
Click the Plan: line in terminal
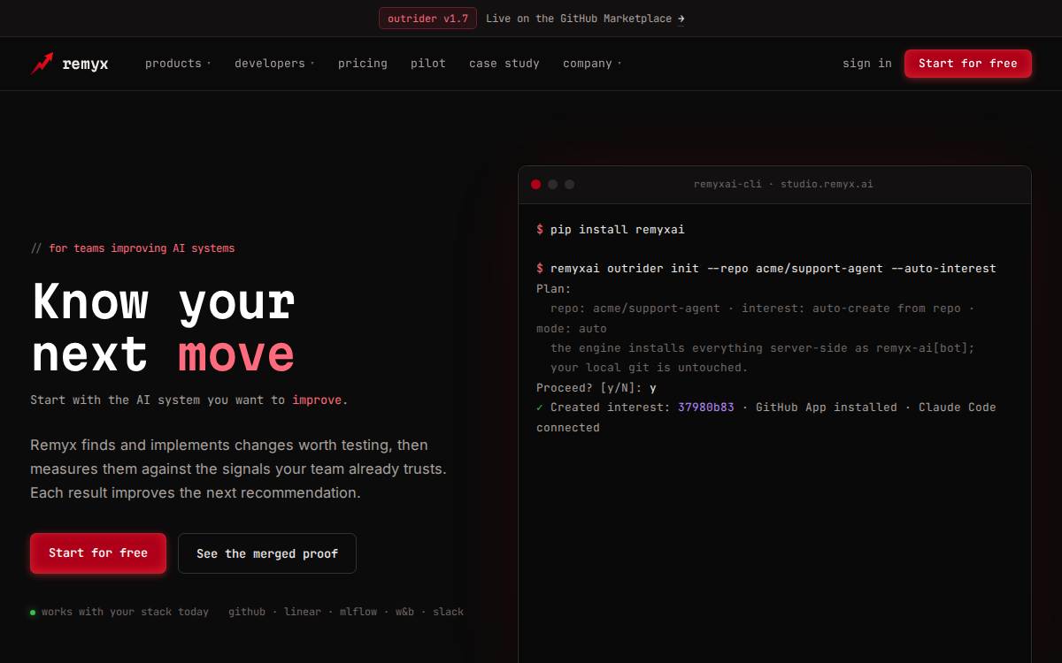pyautogui.click(x=554, y=289)
